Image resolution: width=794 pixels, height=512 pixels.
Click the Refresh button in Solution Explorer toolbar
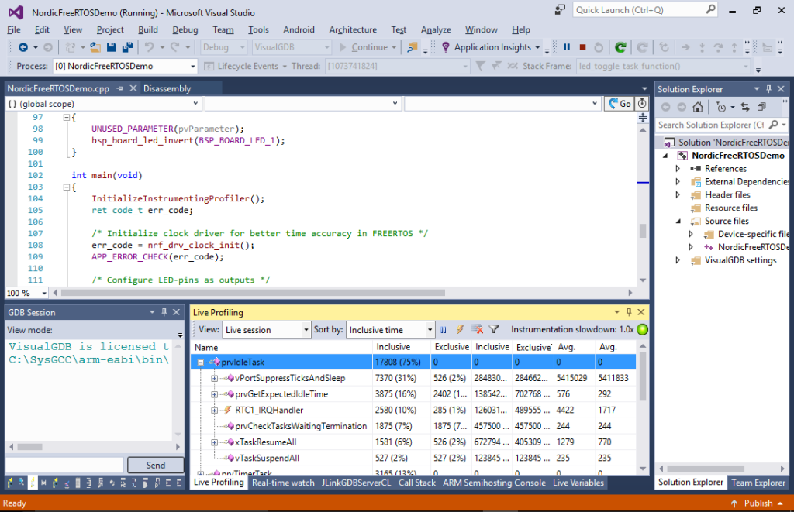(746, 107)
